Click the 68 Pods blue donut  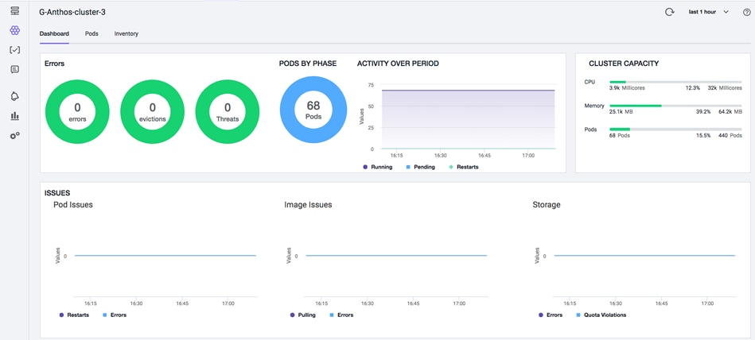313,110
